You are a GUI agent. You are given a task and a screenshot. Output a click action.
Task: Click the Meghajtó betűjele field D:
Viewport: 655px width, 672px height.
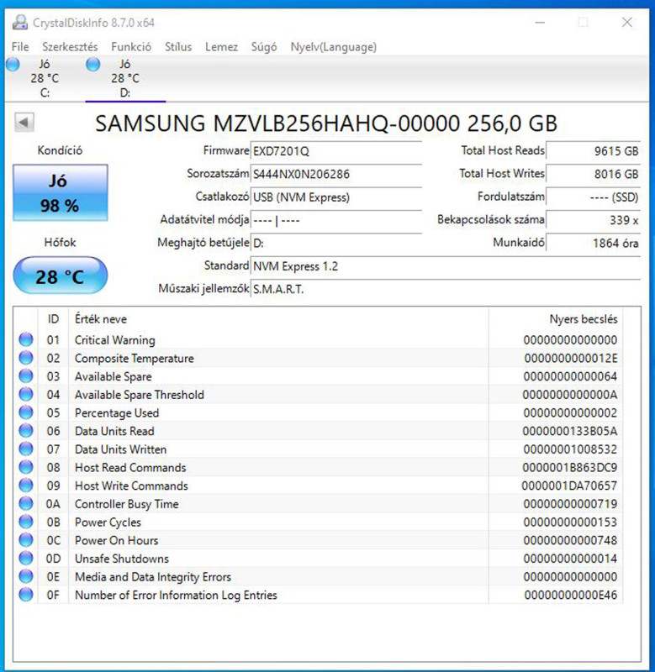click(335, 244)
